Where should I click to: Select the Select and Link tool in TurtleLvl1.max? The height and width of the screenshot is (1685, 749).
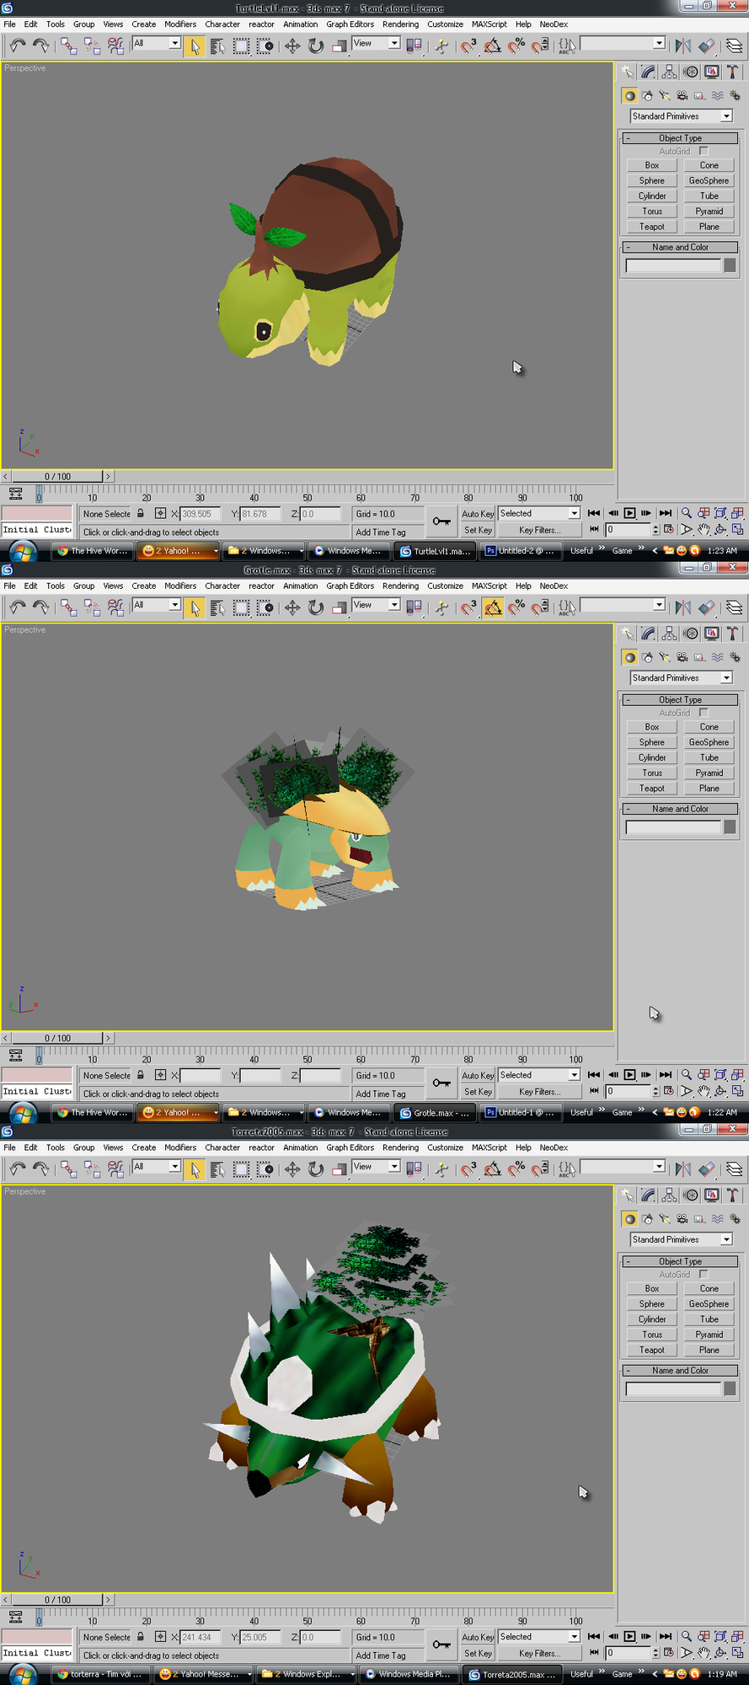68,45
